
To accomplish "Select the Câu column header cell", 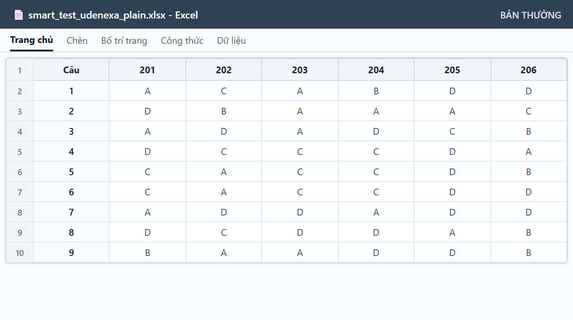I will pyautogui.click(x=71, y=70).
